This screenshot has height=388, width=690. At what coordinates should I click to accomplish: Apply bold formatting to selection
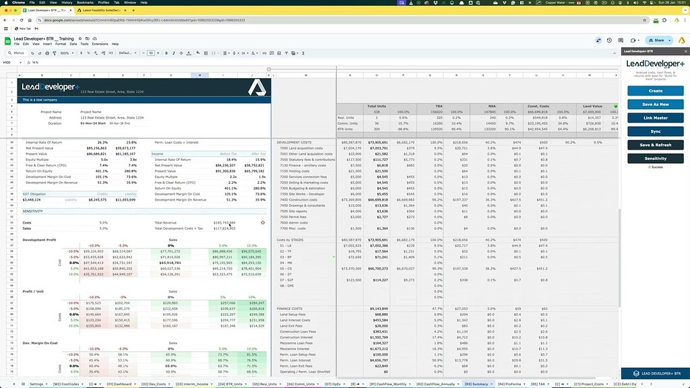166,53
